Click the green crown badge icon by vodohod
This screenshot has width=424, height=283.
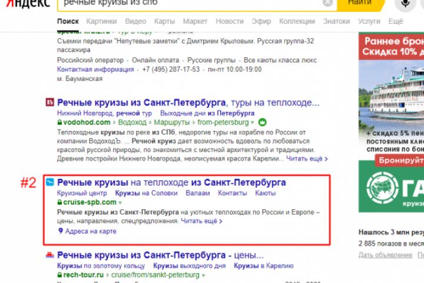coord(262,122)
